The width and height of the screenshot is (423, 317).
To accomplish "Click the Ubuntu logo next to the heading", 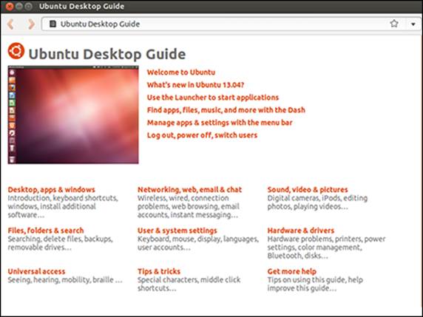I will pyautogui.click(x=16, y=51).
